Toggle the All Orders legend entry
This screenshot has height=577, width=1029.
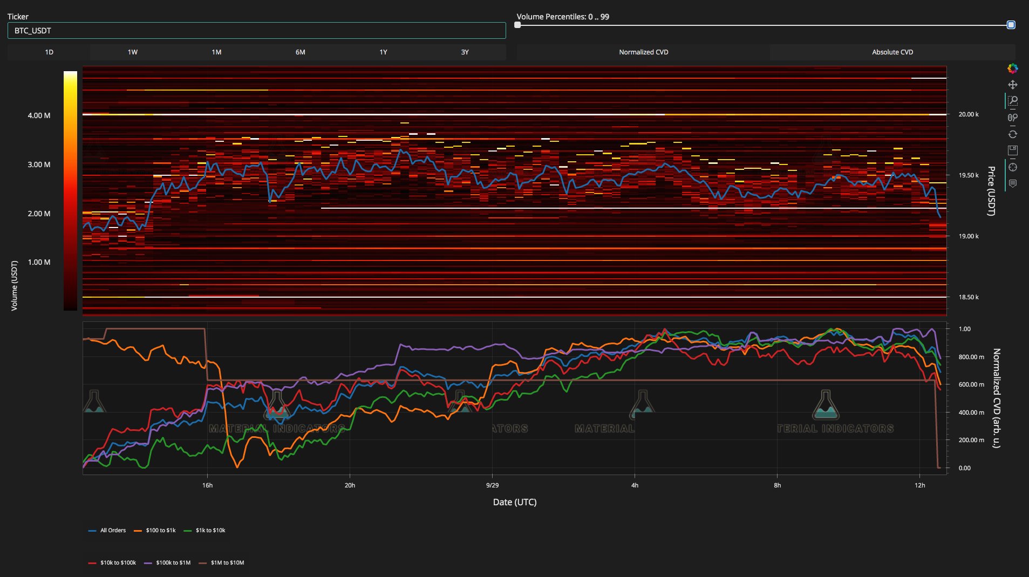tap(112, 531)
